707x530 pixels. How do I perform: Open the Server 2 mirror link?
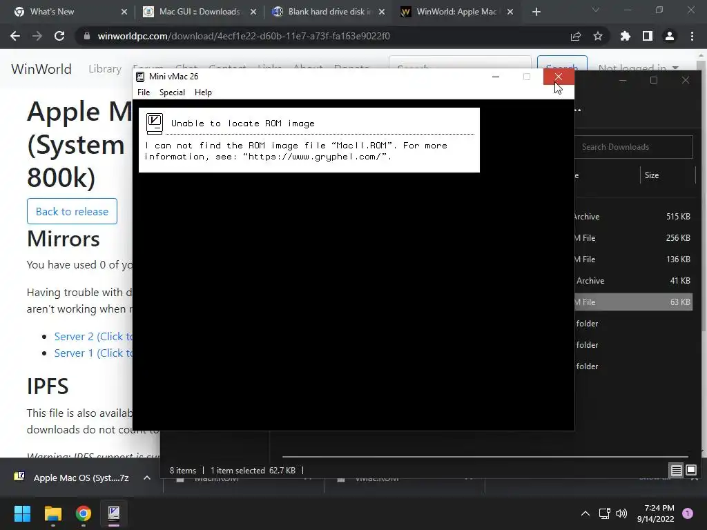coord(94,337)
